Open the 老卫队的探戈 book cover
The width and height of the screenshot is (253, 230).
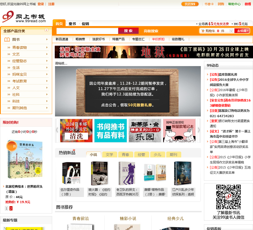[x=127, y=173]
